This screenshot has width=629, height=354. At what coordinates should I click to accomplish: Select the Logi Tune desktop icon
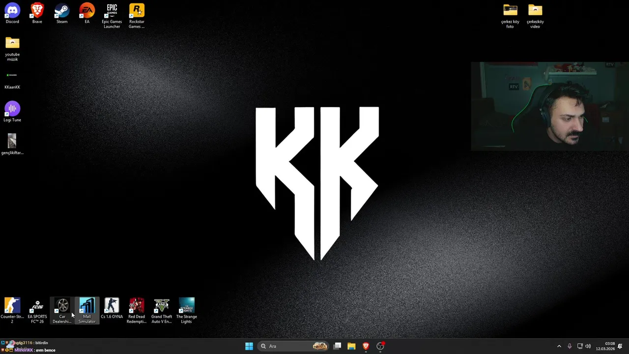pos(12,112)
